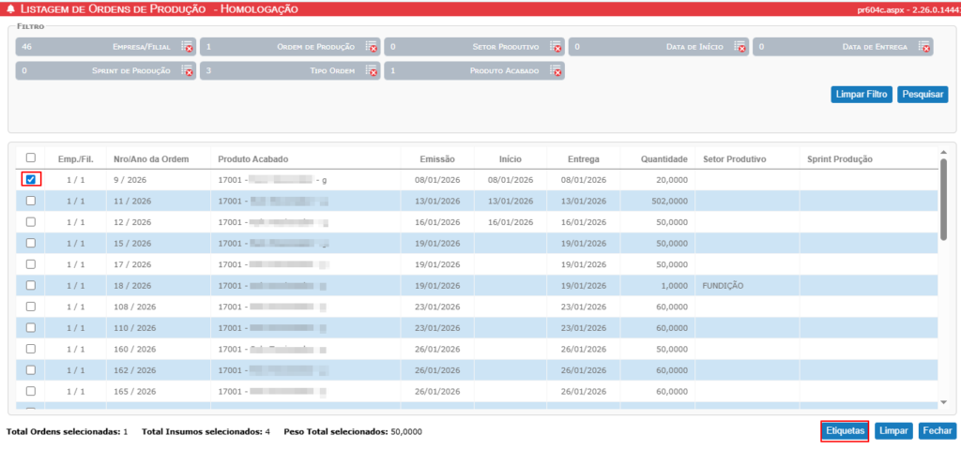
Task: Click the Pesquisar button
Action: click(923, 95)
